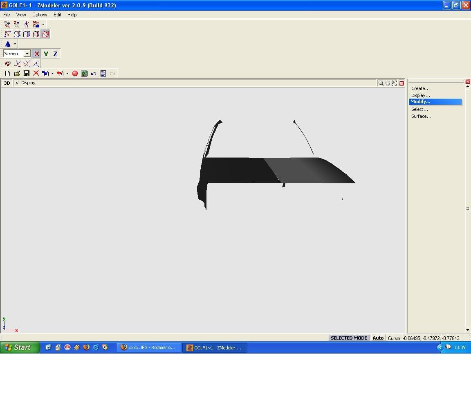Toggle the X axis constraint

(x=36, y=54)
